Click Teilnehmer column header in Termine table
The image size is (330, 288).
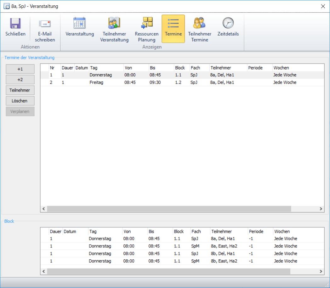click(228, 68)
